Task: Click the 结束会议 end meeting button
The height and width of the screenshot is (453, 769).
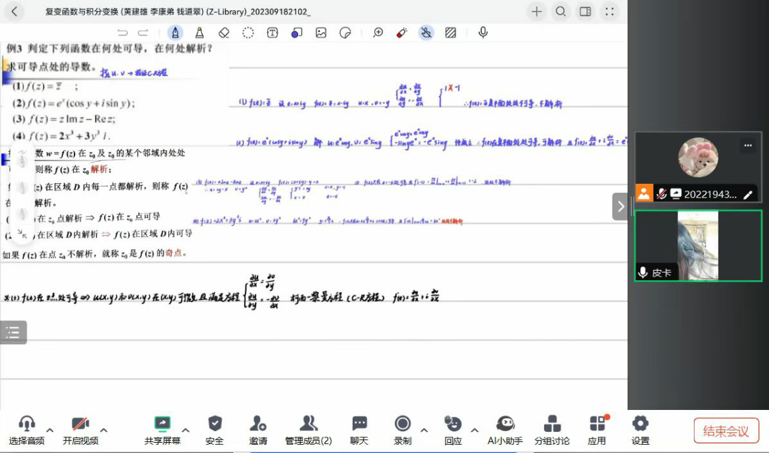Action: (x=726, y=431)
